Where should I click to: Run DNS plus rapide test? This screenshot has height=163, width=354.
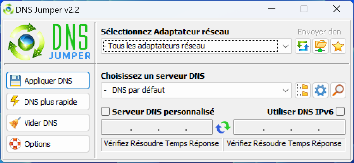[48, 102]
